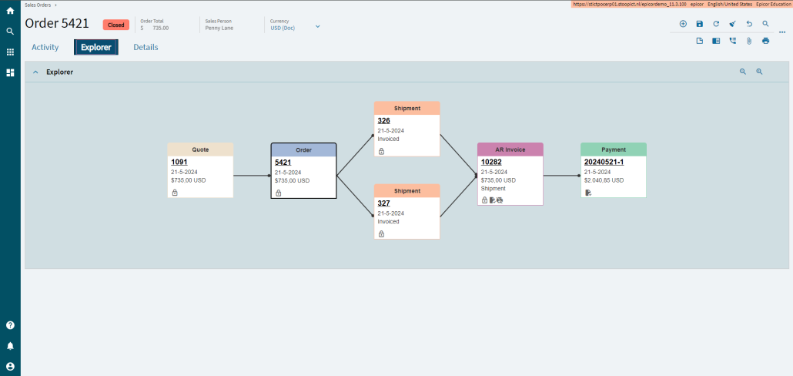This screenshot has height=376, width=793.
Task: Switch to the Details tab
Action: pos(146,47)
